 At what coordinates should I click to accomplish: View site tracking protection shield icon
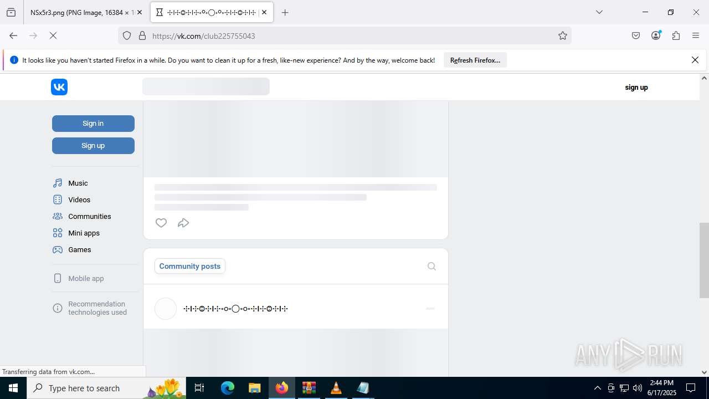click(x=127, y=35)
